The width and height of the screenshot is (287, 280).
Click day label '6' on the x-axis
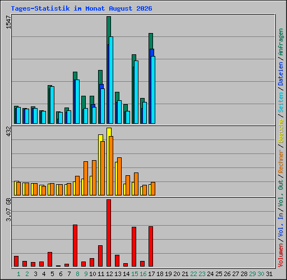tap(61, 274)
